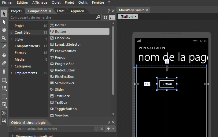Open the ? help menu
The width and height of the screenshot is (218, 137).
point(109,2)
